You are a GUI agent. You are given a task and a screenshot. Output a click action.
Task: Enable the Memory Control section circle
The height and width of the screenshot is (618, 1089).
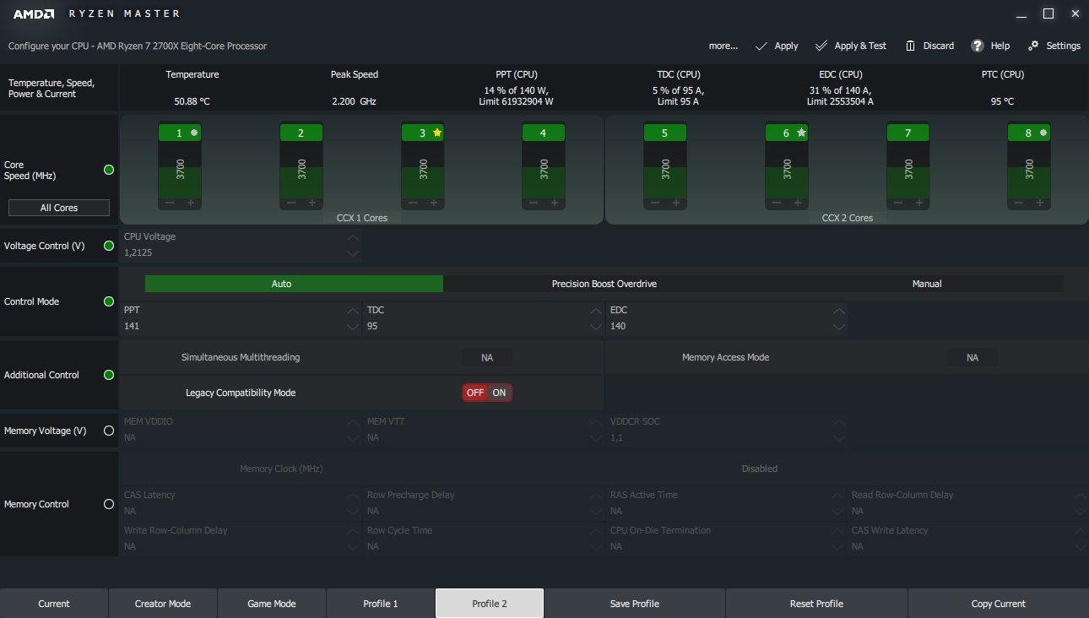(108, 504)
